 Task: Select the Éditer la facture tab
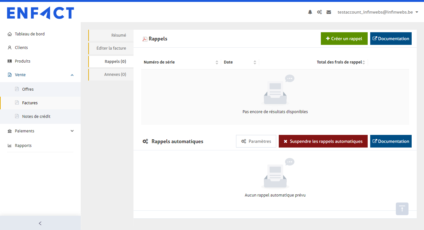point(111,48)
